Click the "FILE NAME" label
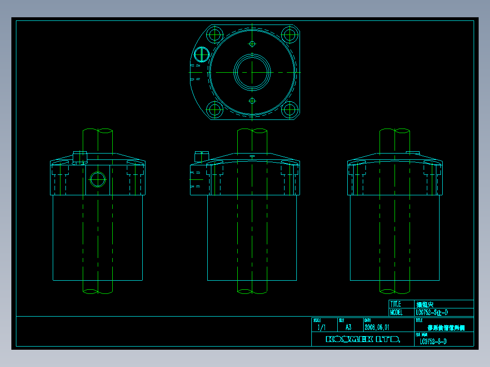Screen dimensions: 490x367 421,334
